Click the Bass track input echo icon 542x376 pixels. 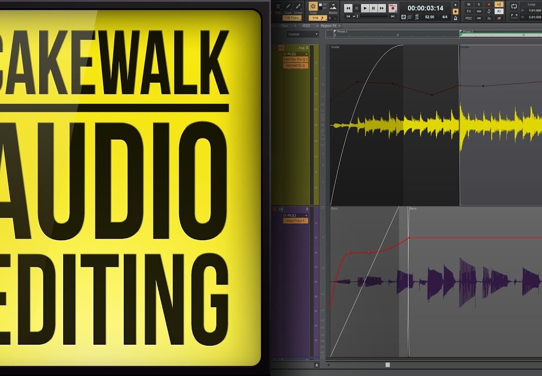pyautogui.click(x=281, y=209)
